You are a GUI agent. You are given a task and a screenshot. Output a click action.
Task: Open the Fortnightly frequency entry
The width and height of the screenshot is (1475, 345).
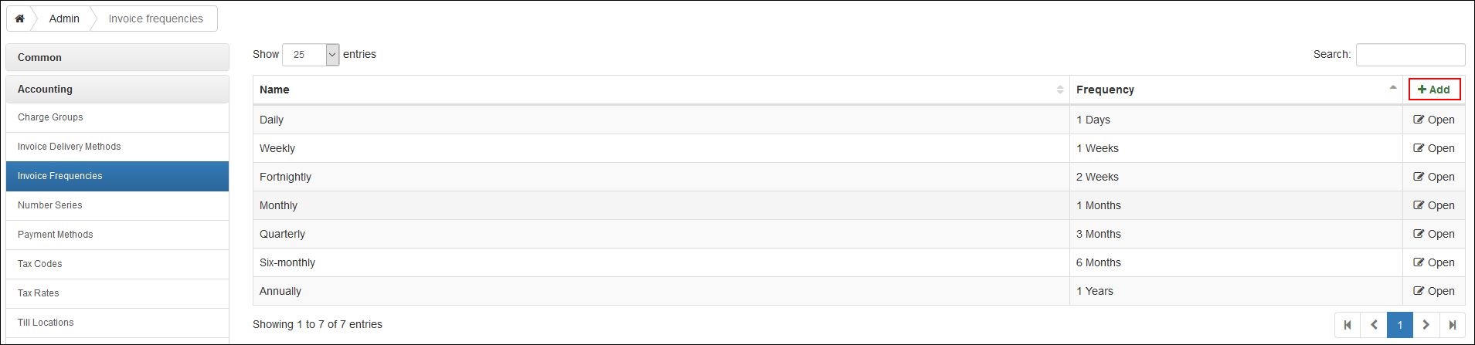tap(1434, 177)
